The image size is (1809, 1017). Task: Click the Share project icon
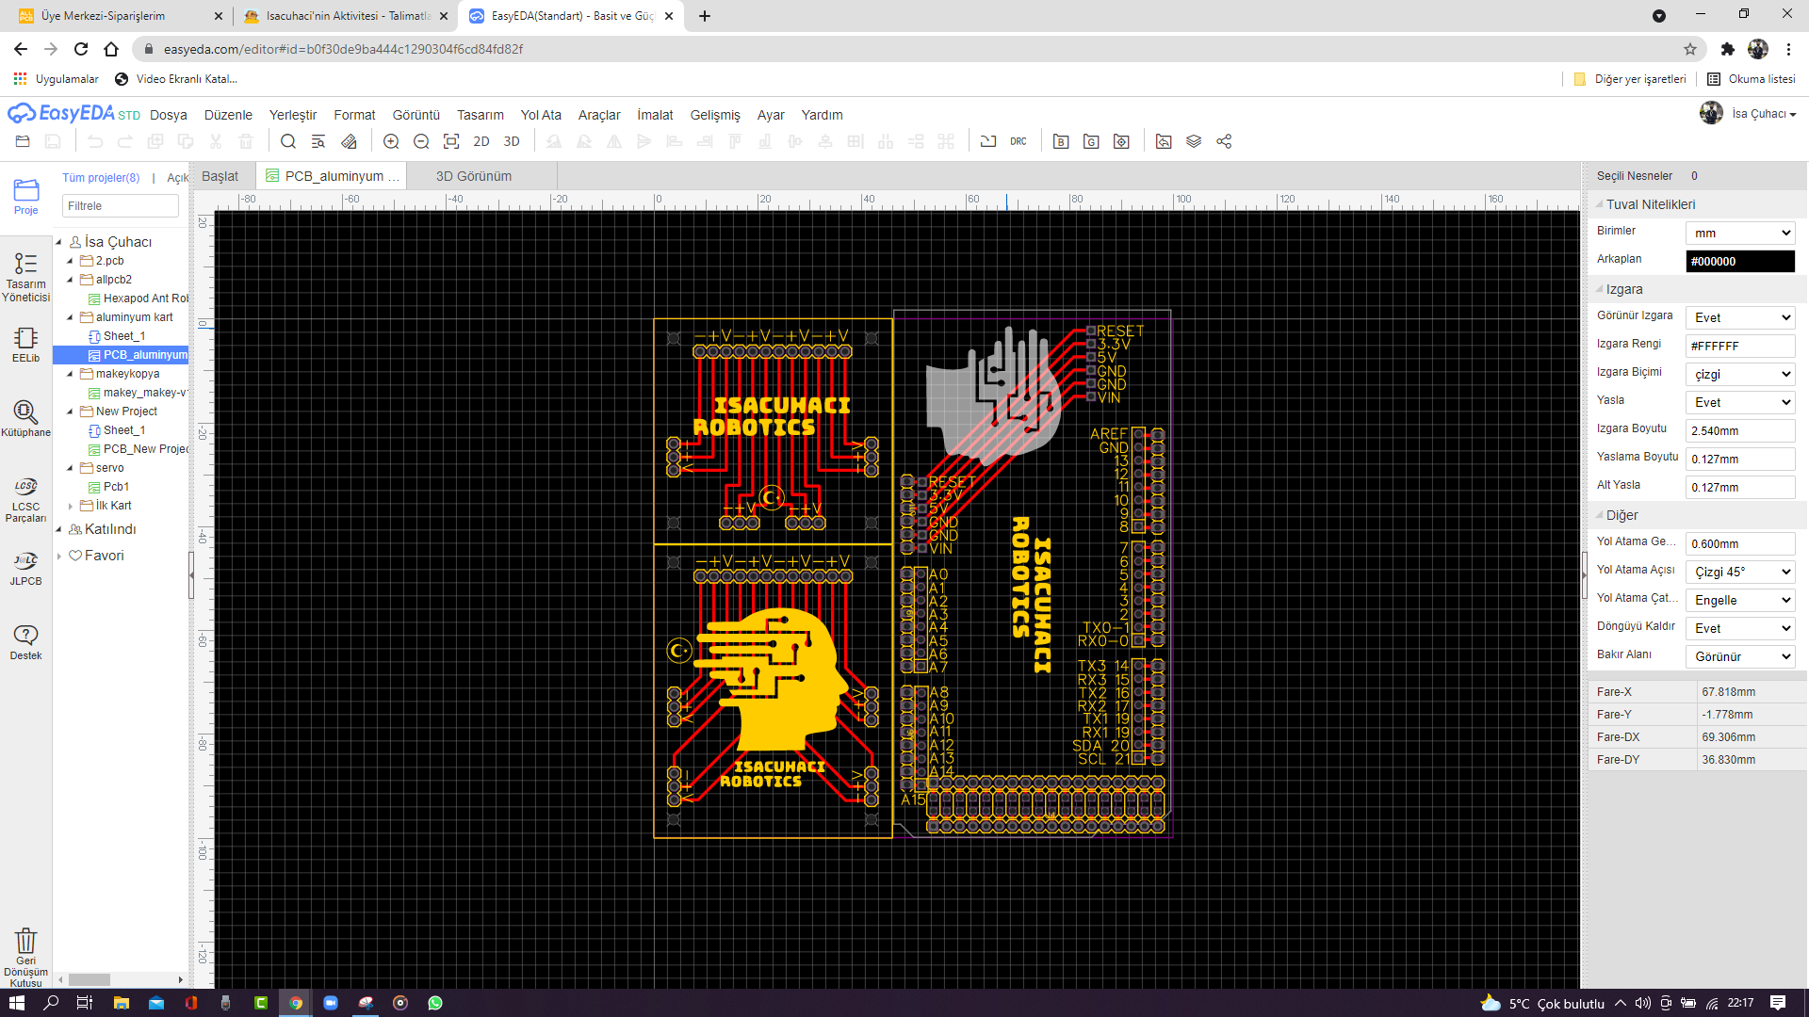coord(1224,141)
